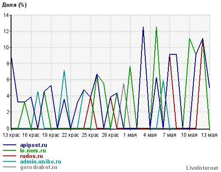Click the 10 value on y-axis
The image size is (221, 172).
[x=6, y=48]
